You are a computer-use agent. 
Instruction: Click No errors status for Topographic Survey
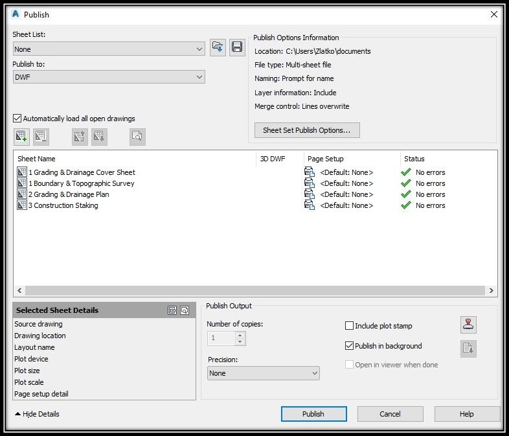point(431,183)
